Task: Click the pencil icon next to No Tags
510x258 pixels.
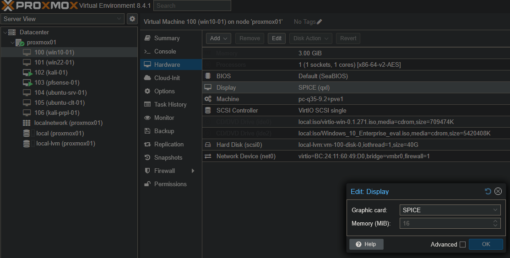Action: coord(320,22)
